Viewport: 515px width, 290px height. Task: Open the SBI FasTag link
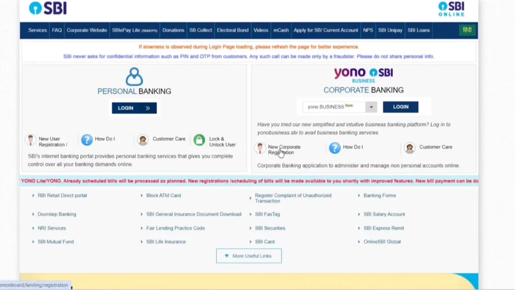[x=268, y=214]
